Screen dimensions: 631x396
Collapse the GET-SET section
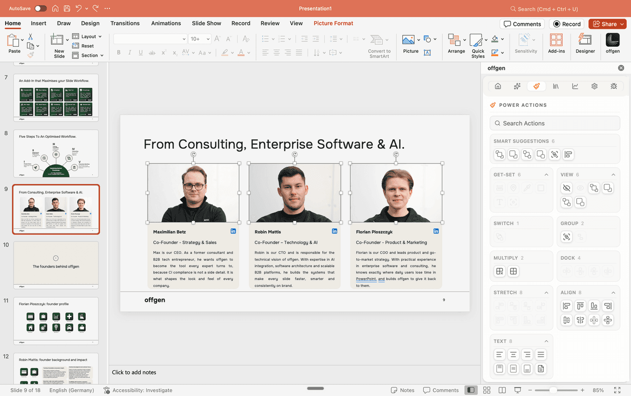[546, 175]
